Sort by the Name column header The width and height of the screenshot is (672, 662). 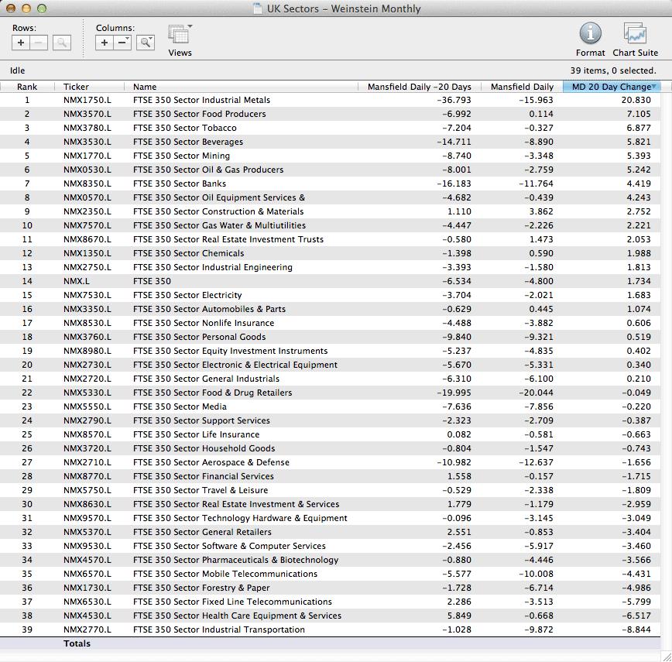145,87
